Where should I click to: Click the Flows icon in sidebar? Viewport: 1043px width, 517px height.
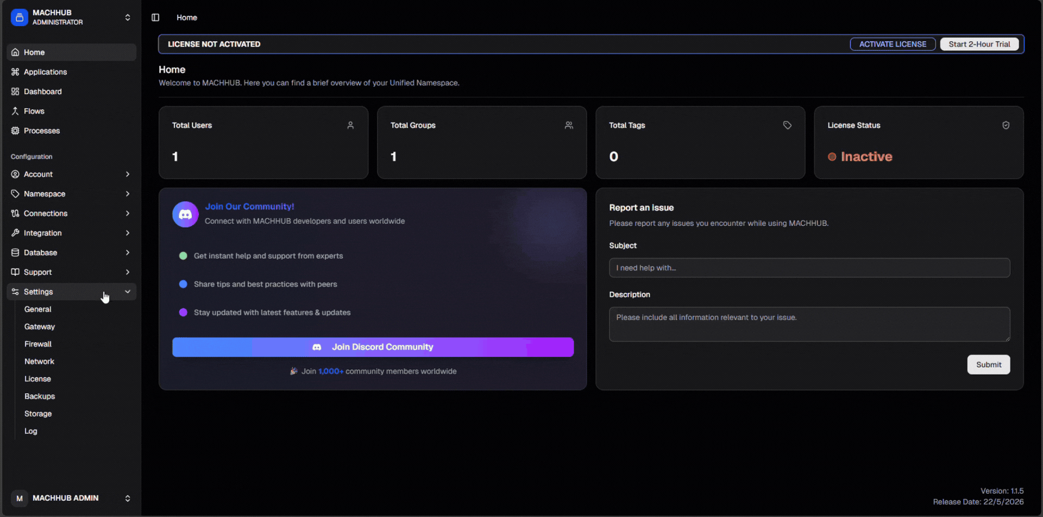tap(15, 111)
